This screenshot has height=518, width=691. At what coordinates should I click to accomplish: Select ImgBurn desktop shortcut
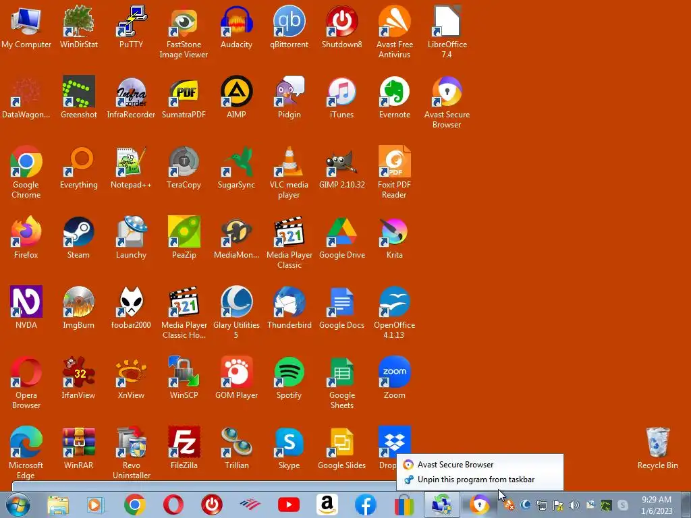click(x=78, y=308)
